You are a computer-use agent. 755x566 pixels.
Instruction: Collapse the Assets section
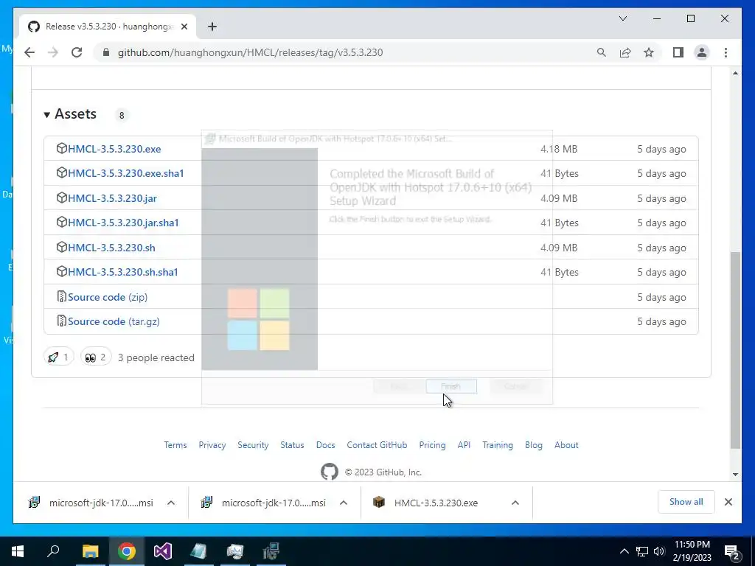[70, 114]
